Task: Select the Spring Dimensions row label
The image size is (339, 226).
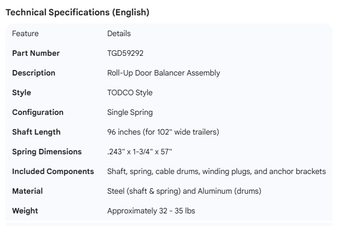Action: click(47, 152)
